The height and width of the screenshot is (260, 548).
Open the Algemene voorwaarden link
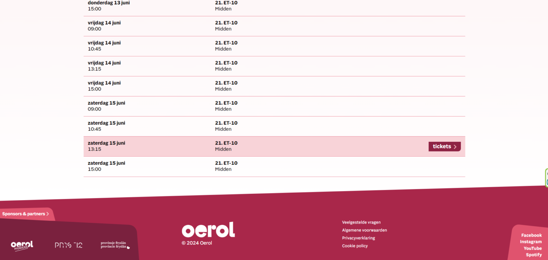364,230
